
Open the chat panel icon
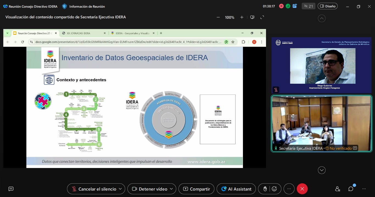pyautogui.click(x=351, y=189)
